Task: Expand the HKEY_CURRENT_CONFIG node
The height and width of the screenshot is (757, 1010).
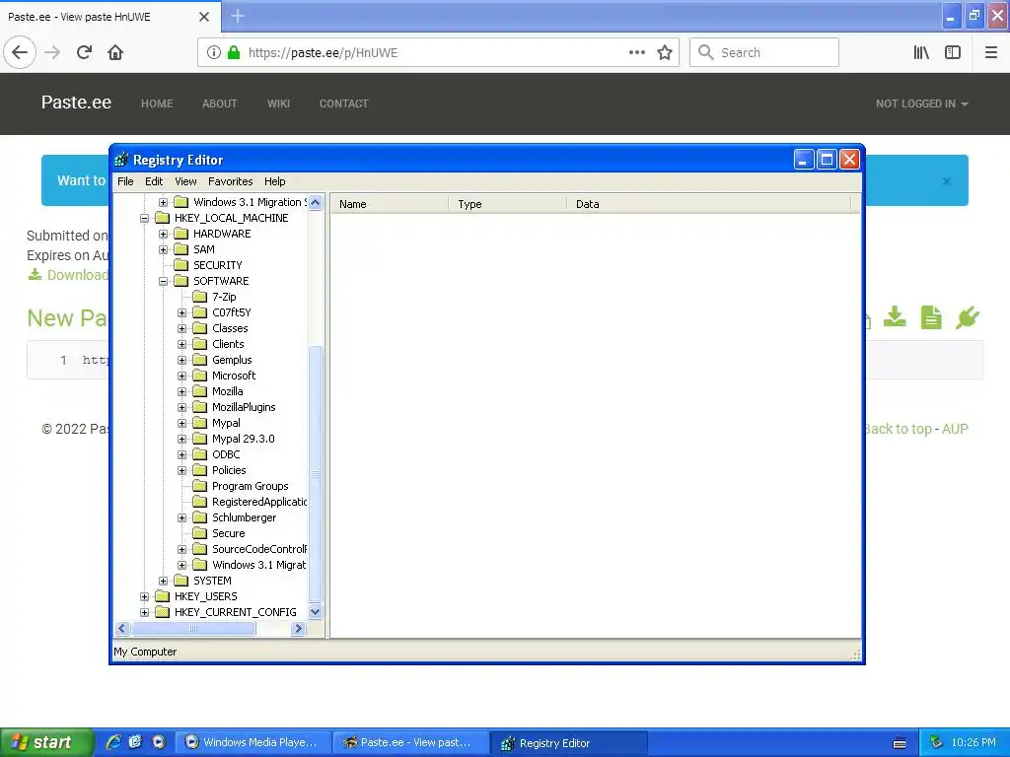Action: coord(144,612)
